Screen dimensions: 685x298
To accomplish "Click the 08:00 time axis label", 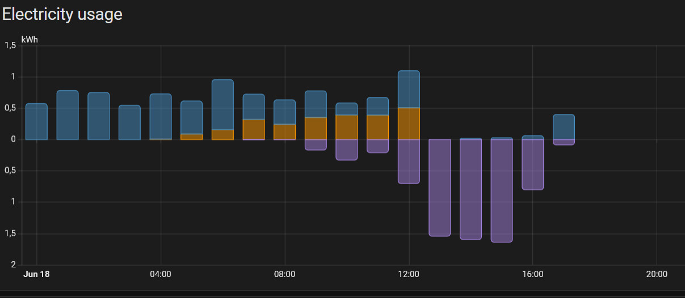I will pyautogui.click(x=284, y=274).
